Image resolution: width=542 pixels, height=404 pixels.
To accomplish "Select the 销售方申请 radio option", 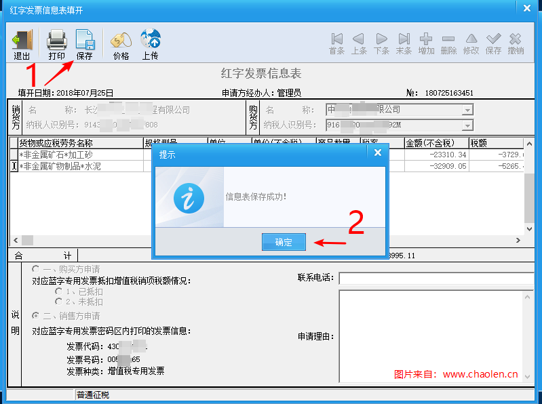I will pos(35,315).
